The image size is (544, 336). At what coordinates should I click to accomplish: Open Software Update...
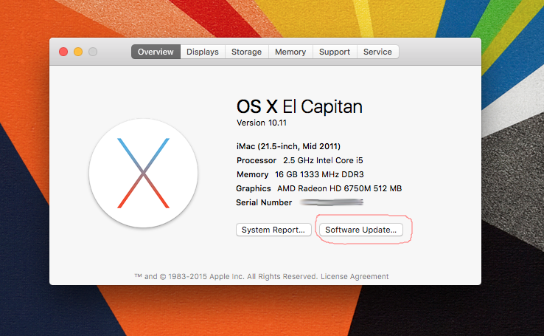[x=360, y=230]
